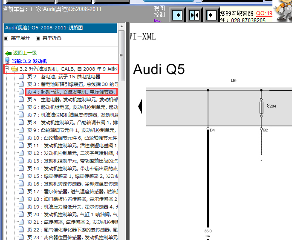
Task: Open 页 8 : 发动机控制单元, 凸轮轴调节阀 1
Action: click(x=72, y=123)
